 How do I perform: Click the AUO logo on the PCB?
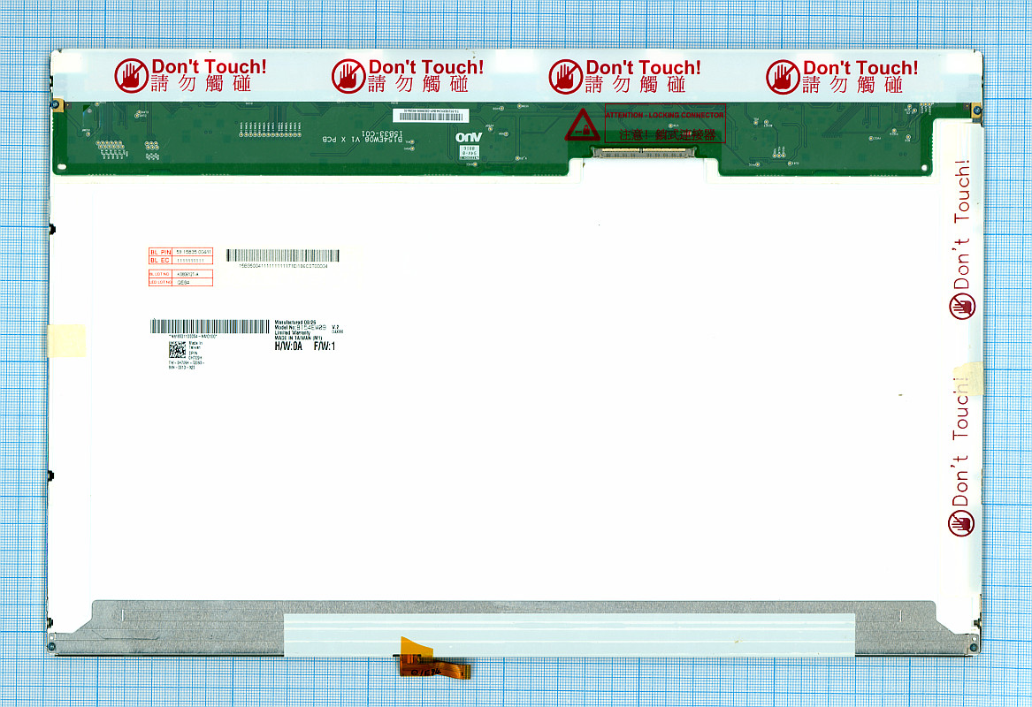click(467, 137)
